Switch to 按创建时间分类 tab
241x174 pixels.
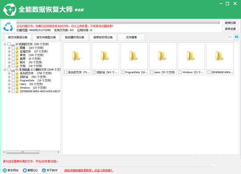click(x=74, y=37)
